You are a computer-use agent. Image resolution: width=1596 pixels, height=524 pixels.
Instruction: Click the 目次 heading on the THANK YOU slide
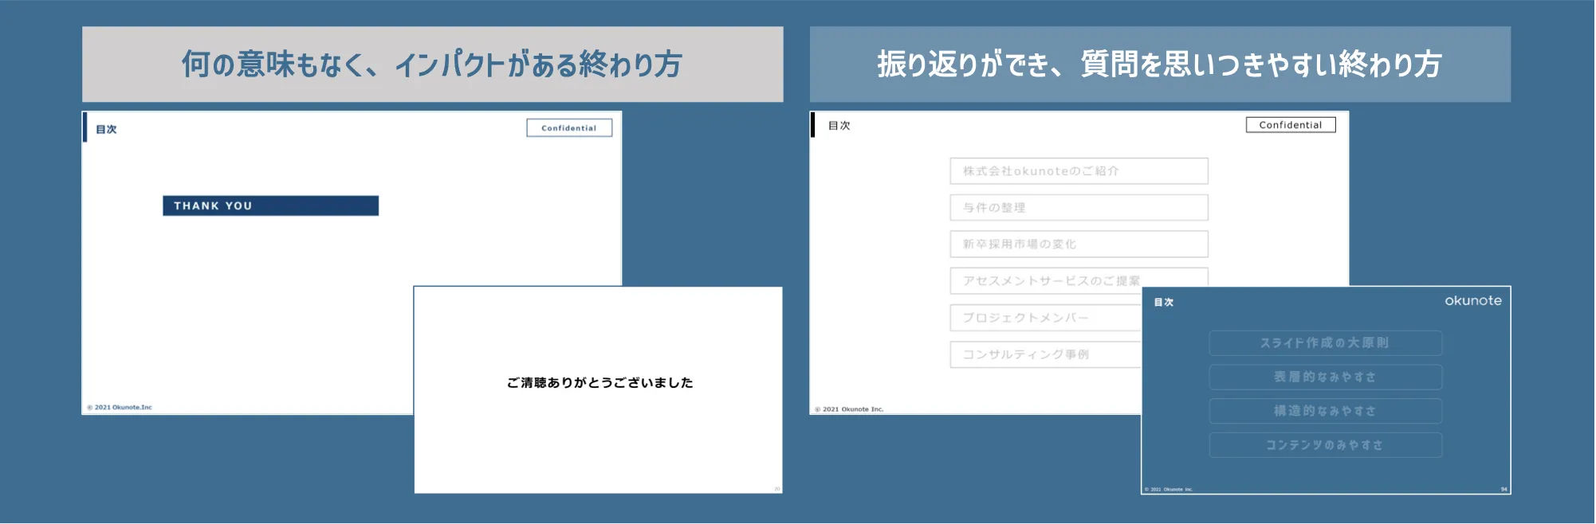tap(106, 129)
